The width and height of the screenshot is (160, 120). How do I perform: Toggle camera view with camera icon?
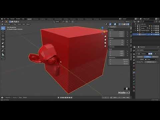[x=105, y=43]
